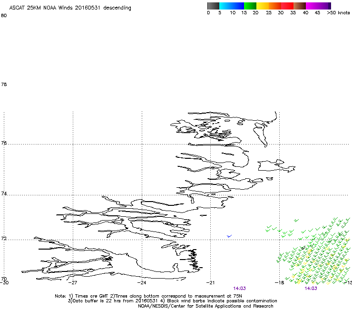Click the '35' label under the color scale

click(293, 13)
